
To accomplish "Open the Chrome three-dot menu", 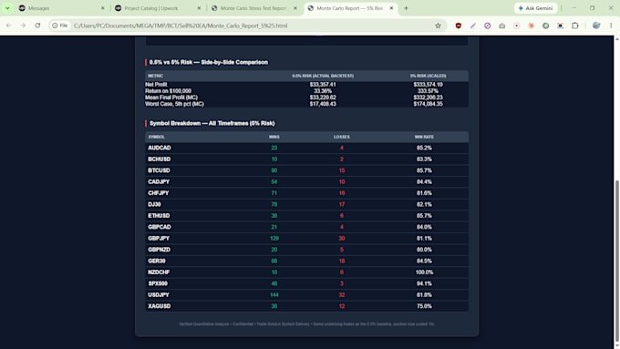I will pyautogui.click(x=611, y=26).
